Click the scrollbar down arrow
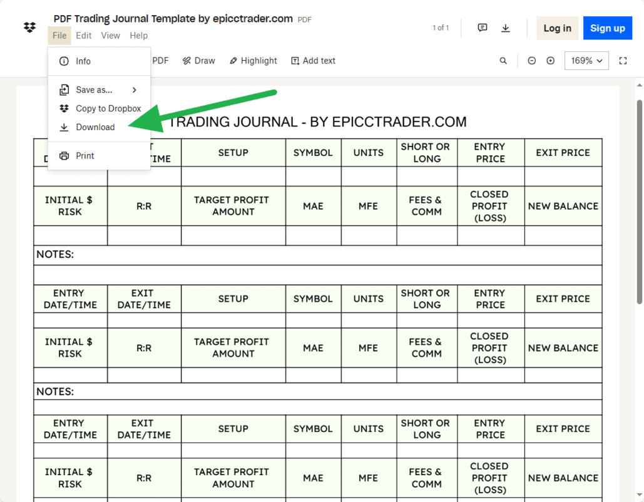The image size is (644, 502). point(640,494)
